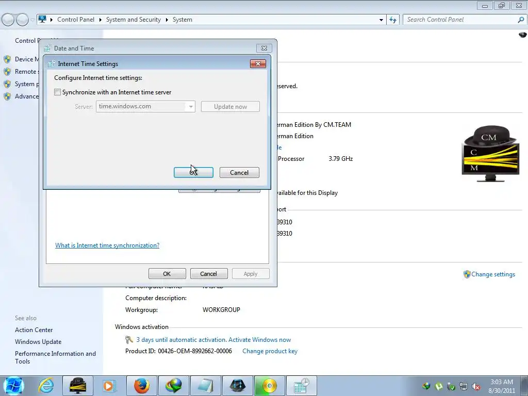The width and height of the screenshot is (528, 396).
Task: Click Control Panel in the breadcrumb
Action: click(x=76, y=20)
